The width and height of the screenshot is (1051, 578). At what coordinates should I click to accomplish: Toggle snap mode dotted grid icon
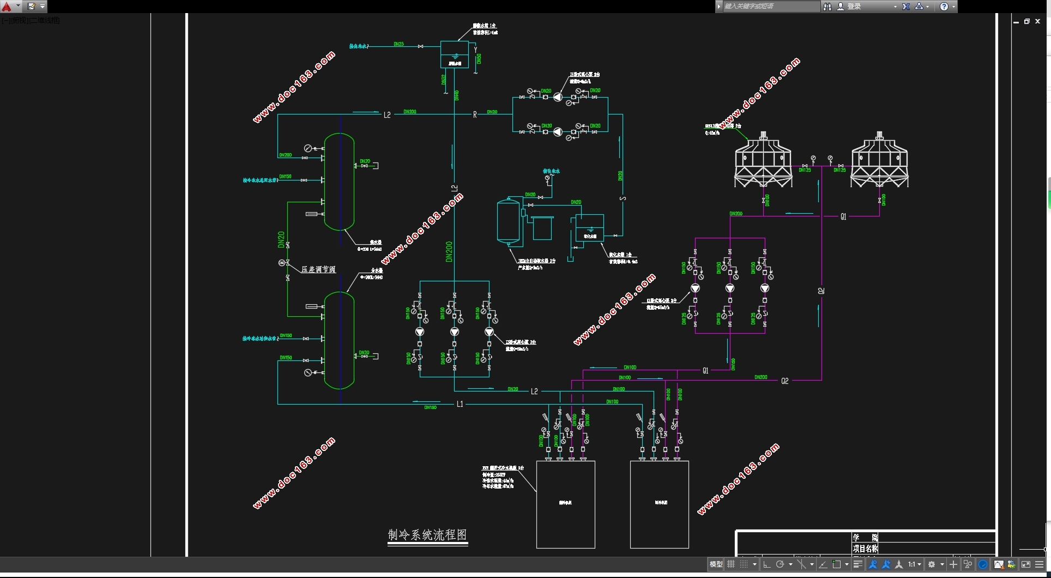[744, 564]
